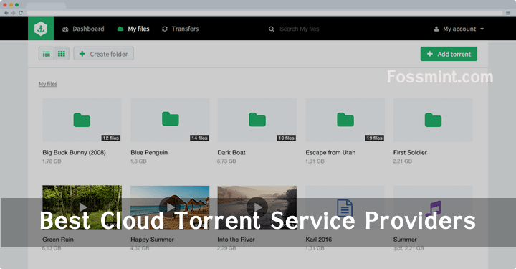Click the green anchor logo icon

[41, 29]
